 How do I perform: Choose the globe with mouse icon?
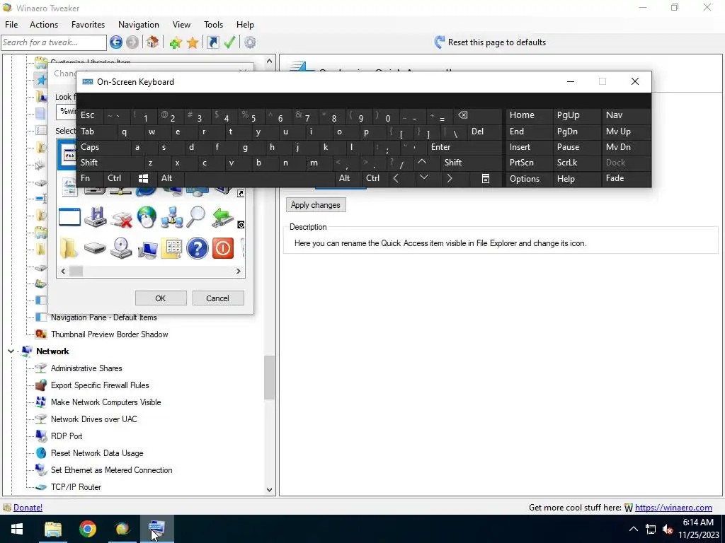coord(147,217)
